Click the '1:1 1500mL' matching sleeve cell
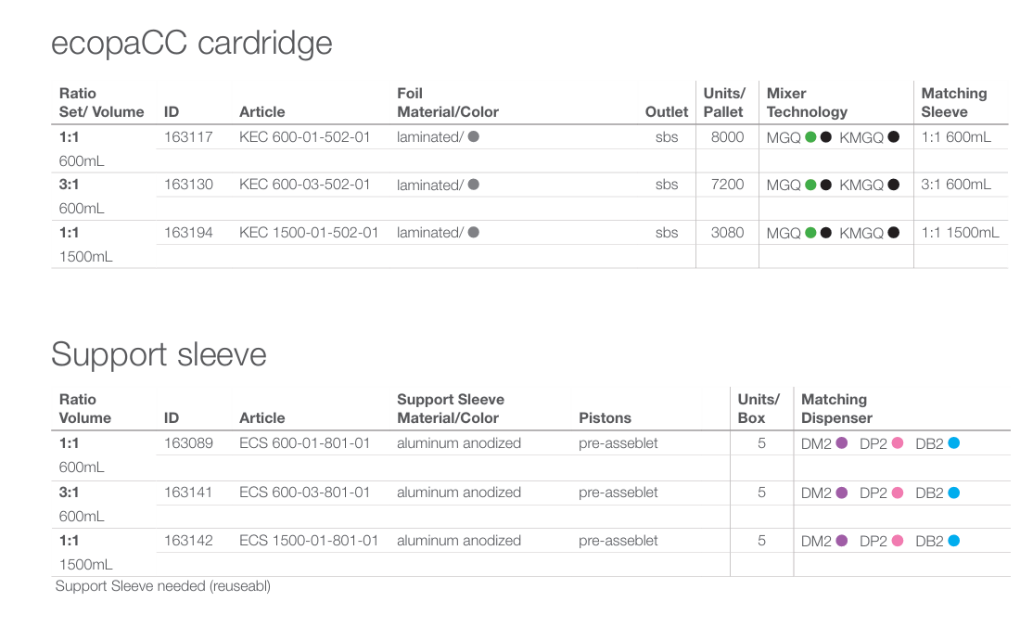 coord(960,233)
